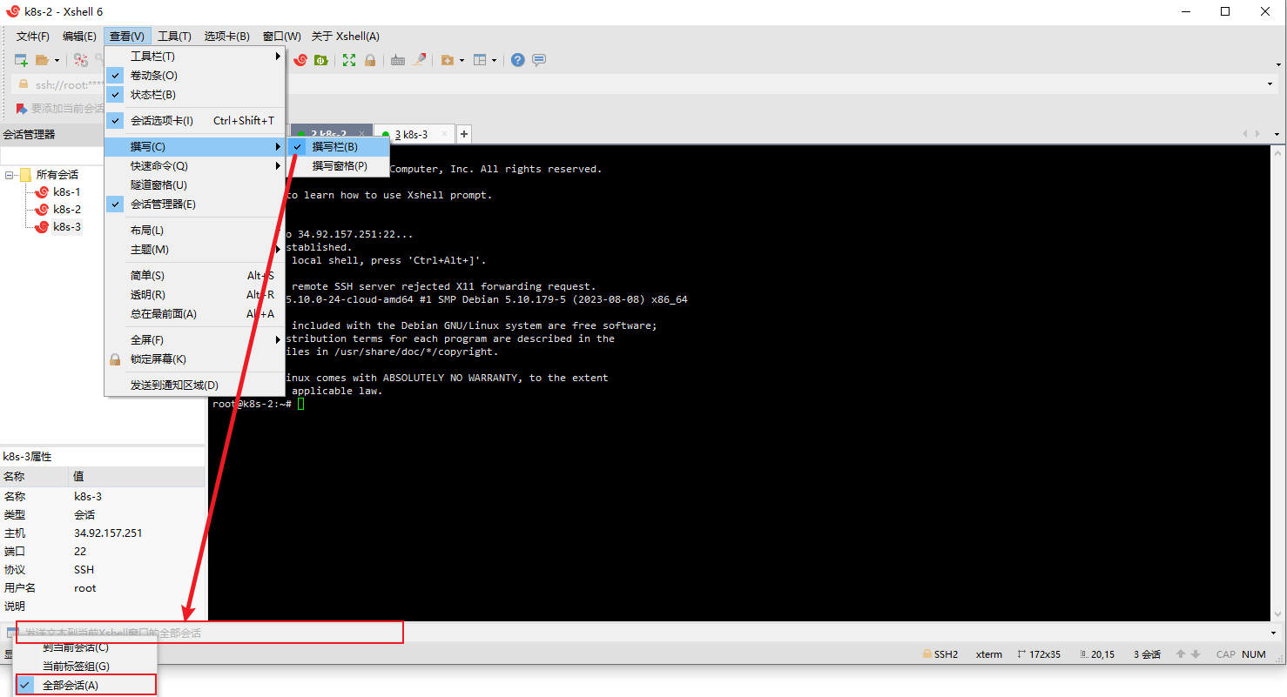Click the 名称 column header in properties
Viewport: 1287px width, 697px height.
(x=35, y=477)
